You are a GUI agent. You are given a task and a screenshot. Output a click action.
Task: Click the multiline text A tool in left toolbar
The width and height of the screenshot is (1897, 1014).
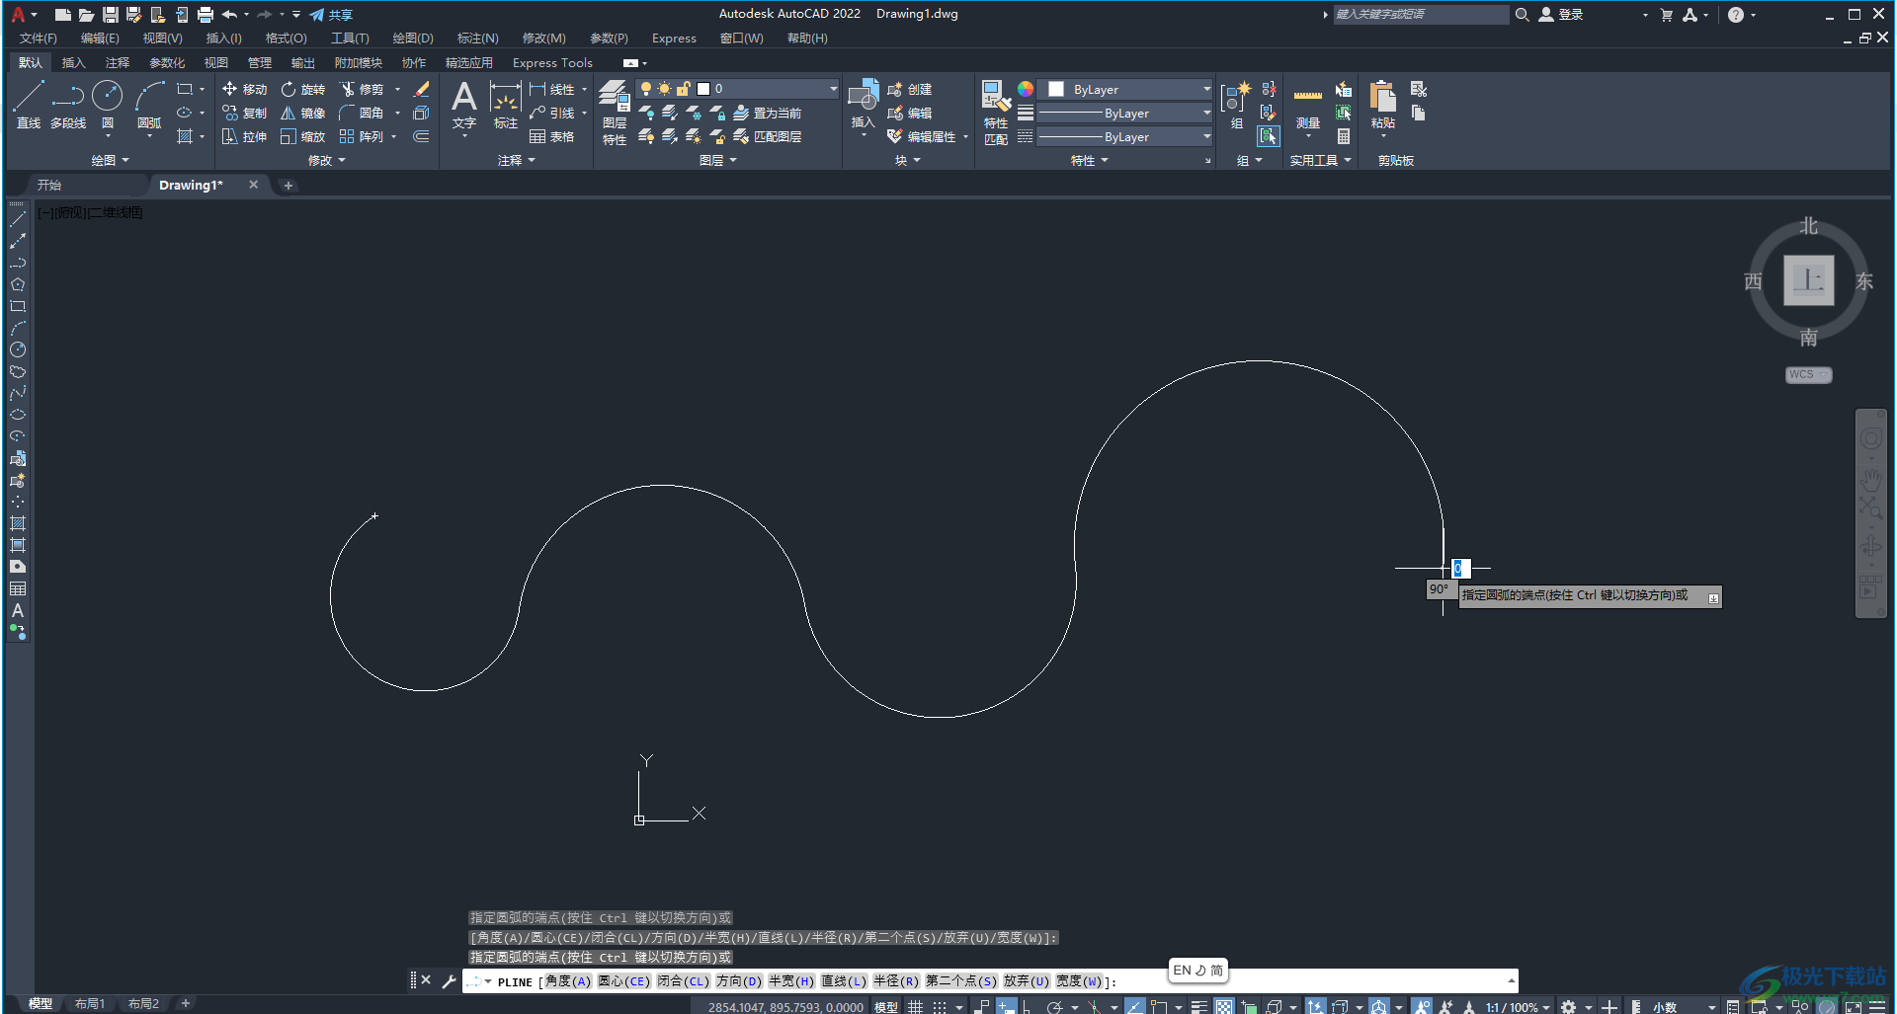(x=17, y=610)
